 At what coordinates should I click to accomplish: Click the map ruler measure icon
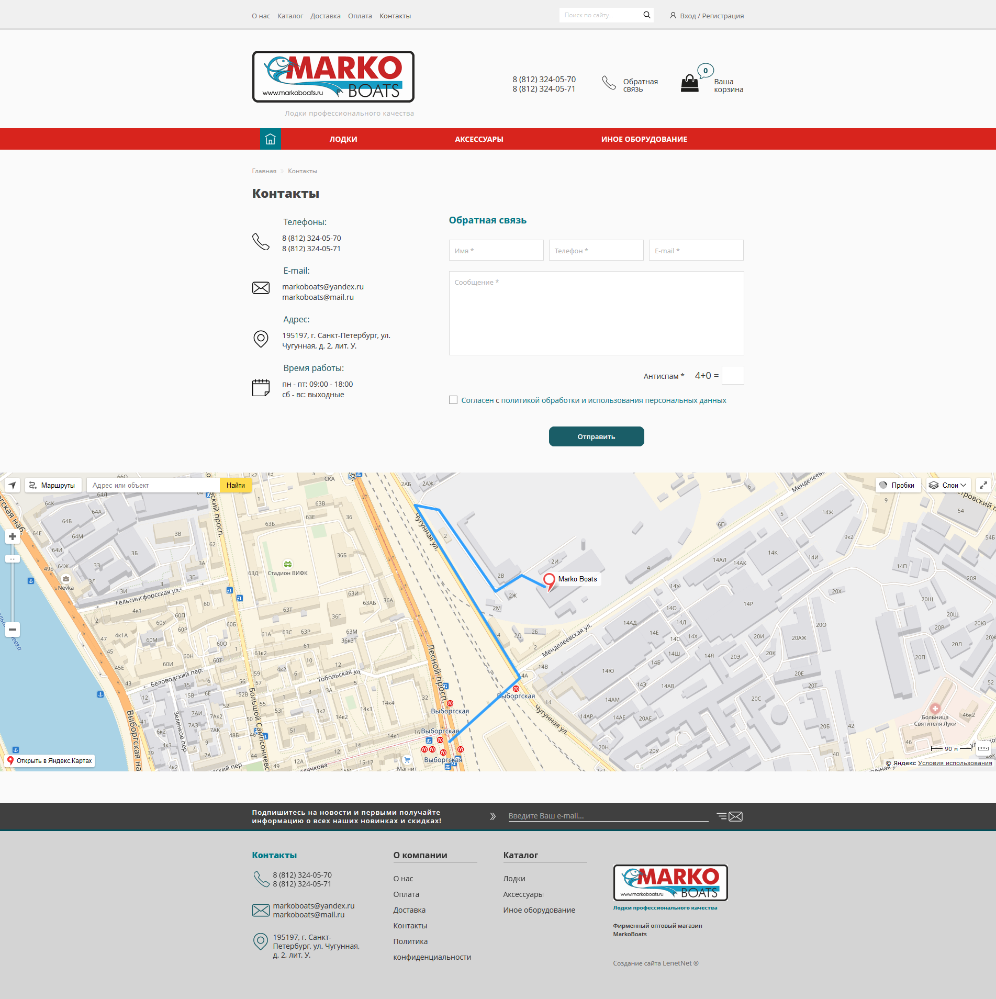click(983, 748)
